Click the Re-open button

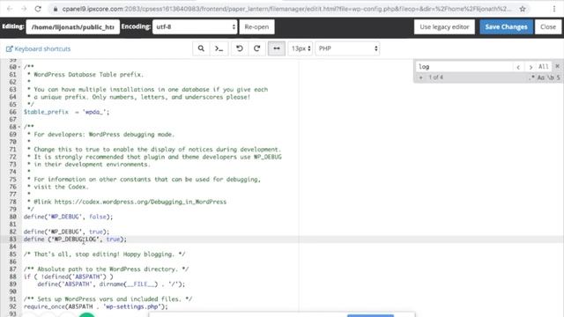[256, 27]
